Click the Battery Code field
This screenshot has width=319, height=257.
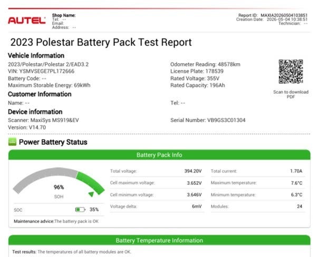pyautogui.click(x=27, y=78)
